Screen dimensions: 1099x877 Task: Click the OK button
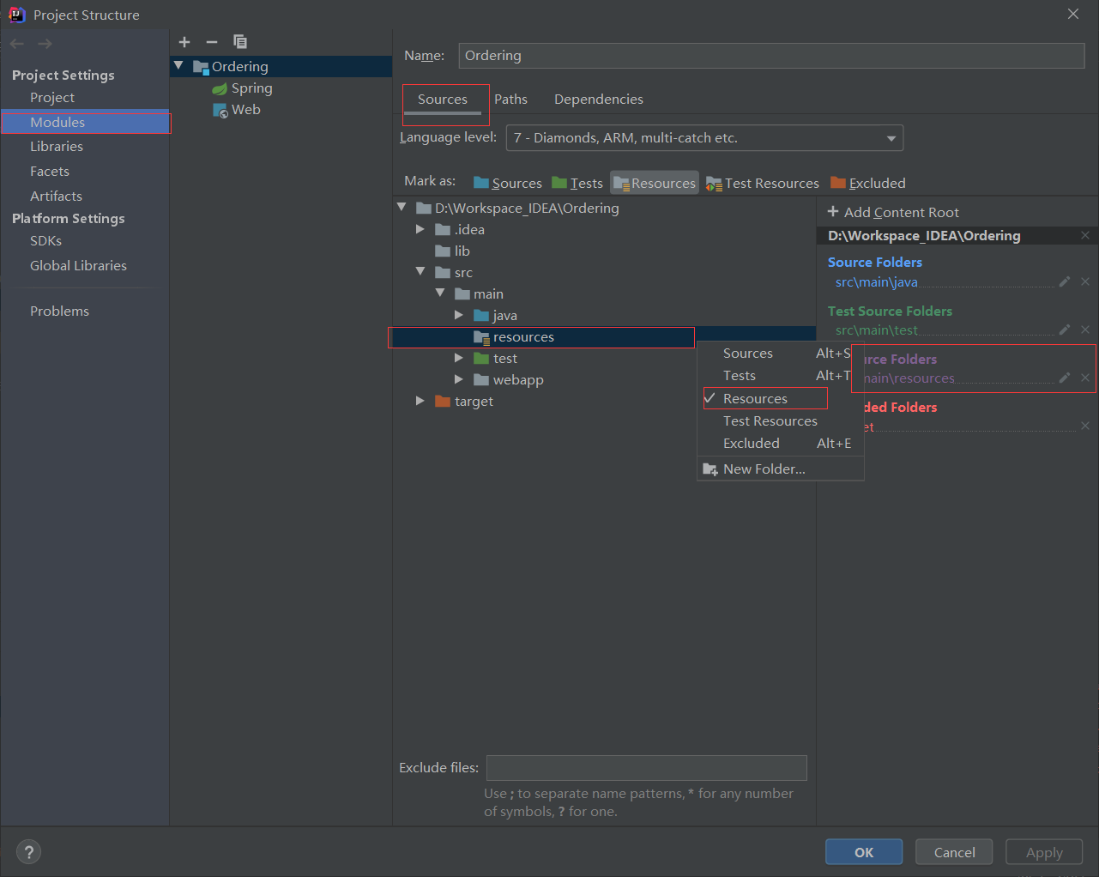click(863, 851)
